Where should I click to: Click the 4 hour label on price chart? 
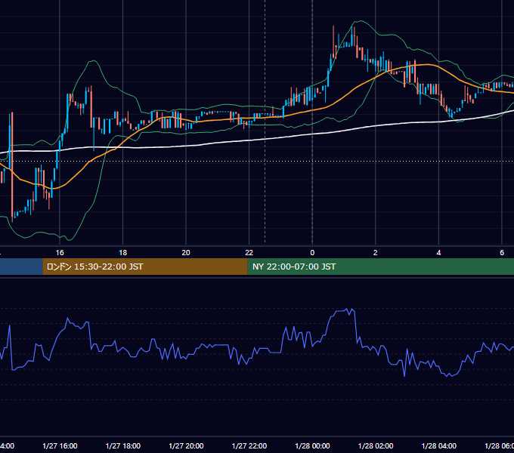pos(438,253)
